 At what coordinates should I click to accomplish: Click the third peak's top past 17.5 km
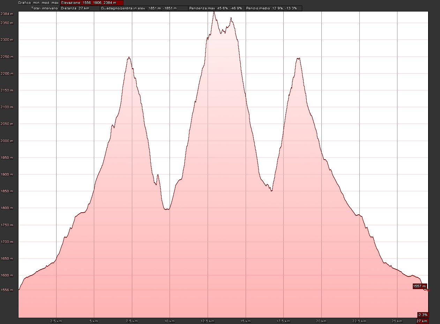298,59
